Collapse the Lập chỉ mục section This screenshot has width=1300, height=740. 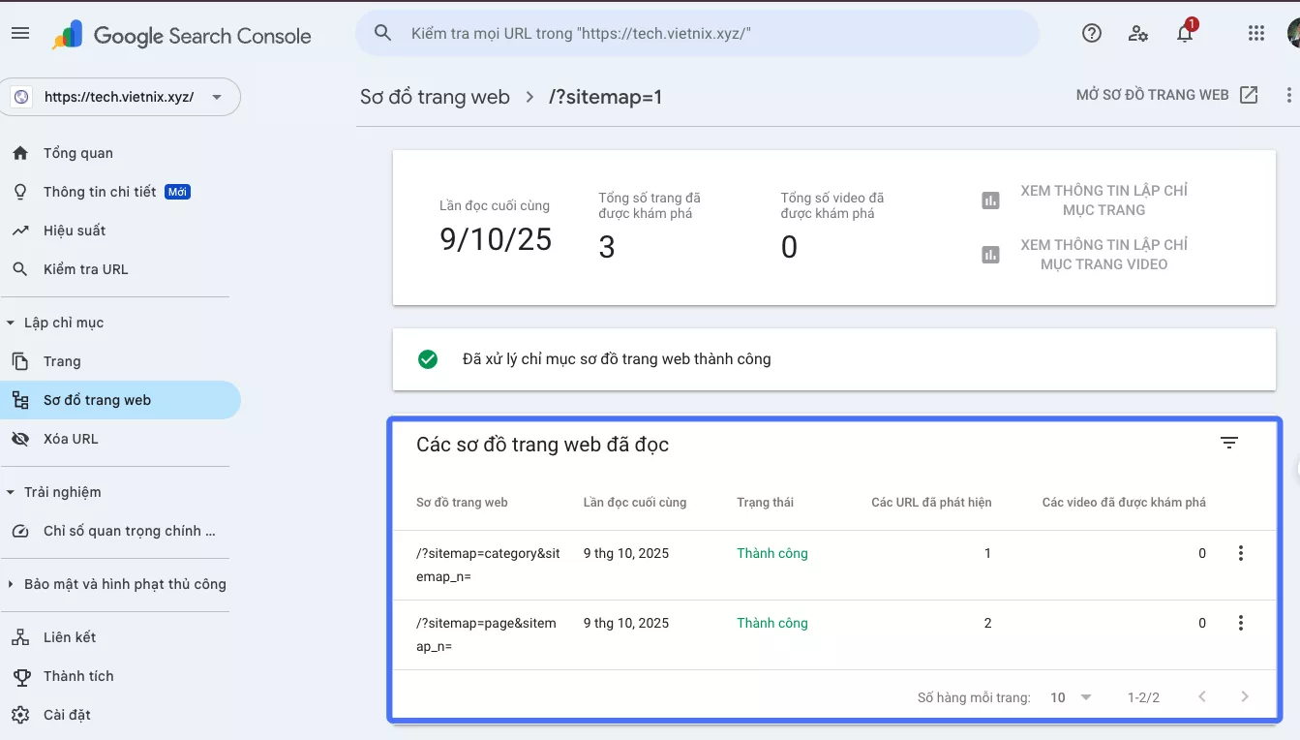point(10,322)
